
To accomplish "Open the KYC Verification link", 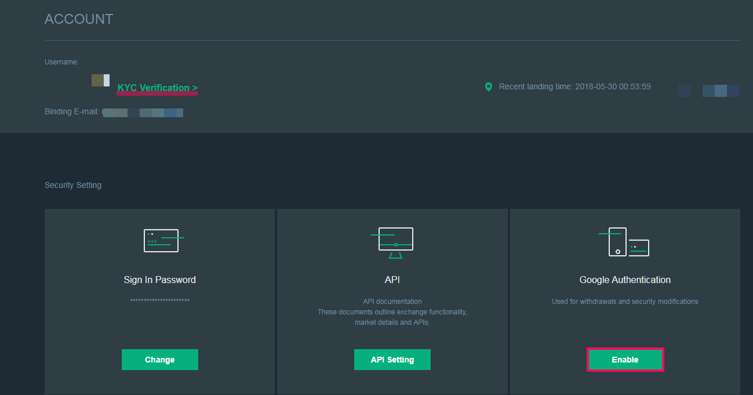I will pos(157,88).
